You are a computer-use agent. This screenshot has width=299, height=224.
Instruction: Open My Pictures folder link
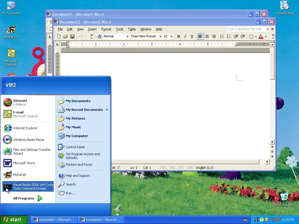point(83,118)
